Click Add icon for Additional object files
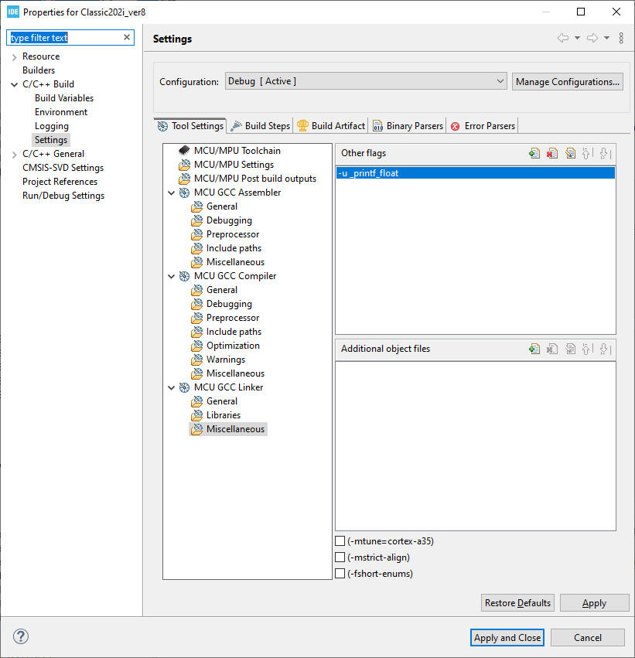The width and height of the screenshot is (635, 658). pos(534,349)
